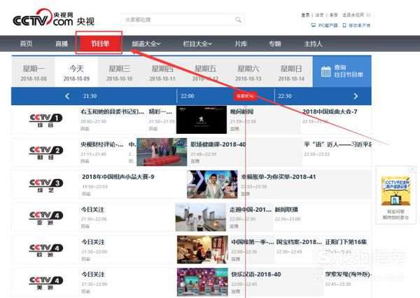Open 探索发现(海外版) program
The width and height of the screenshot is (420, 298).
point(348,274)
